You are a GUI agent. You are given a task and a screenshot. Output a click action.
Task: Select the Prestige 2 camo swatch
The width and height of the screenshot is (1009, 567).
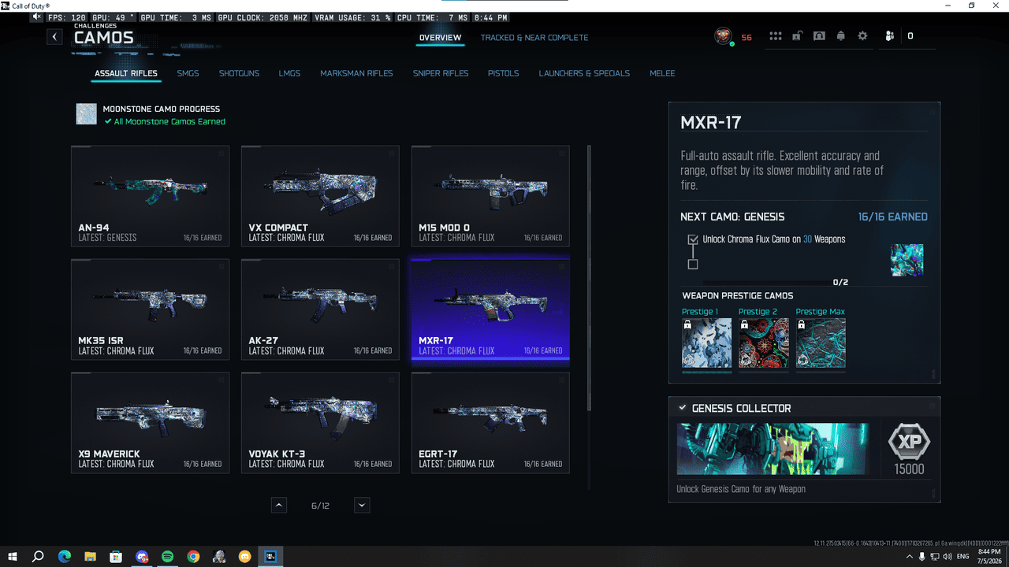(x=764, y=343)
